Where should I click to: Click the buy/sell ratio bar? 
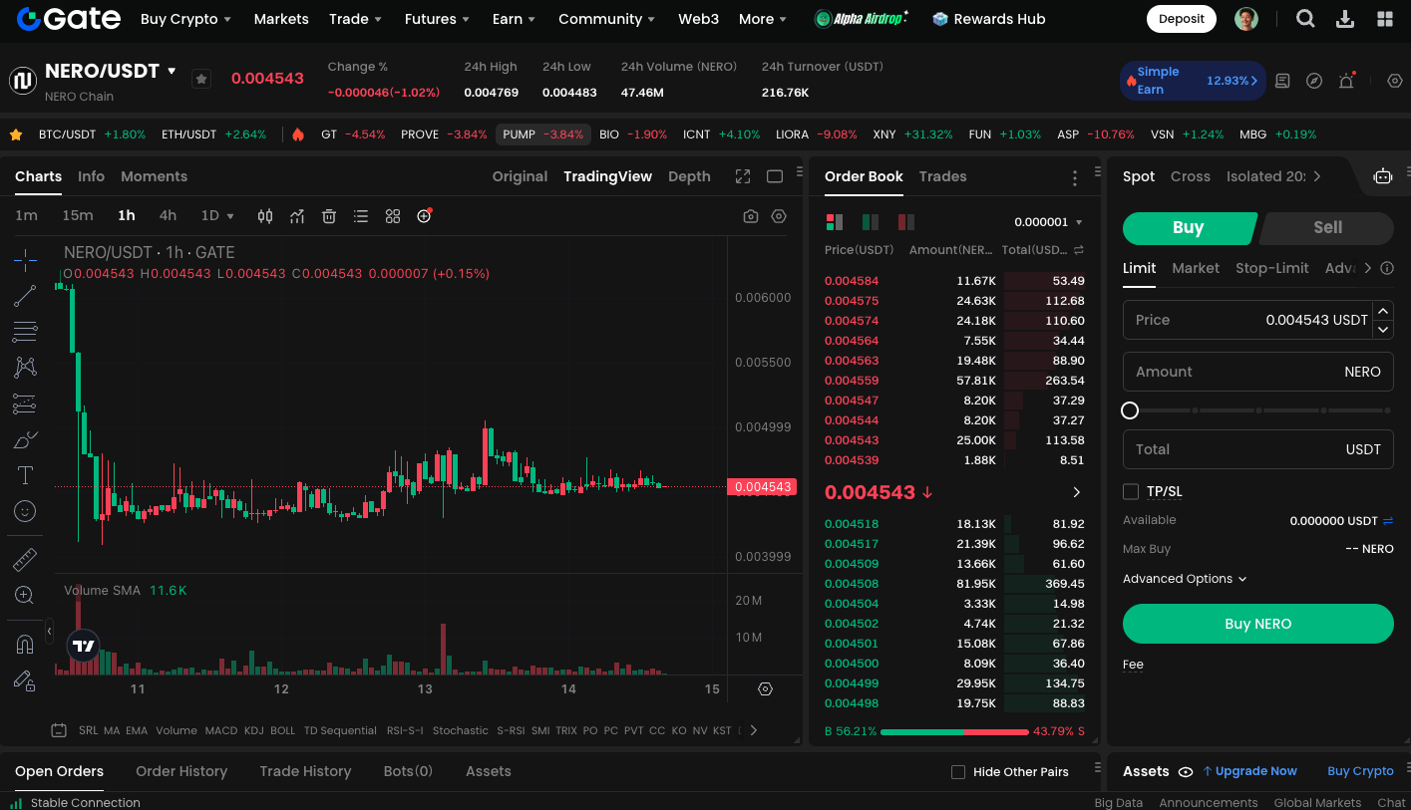(954, 731)
